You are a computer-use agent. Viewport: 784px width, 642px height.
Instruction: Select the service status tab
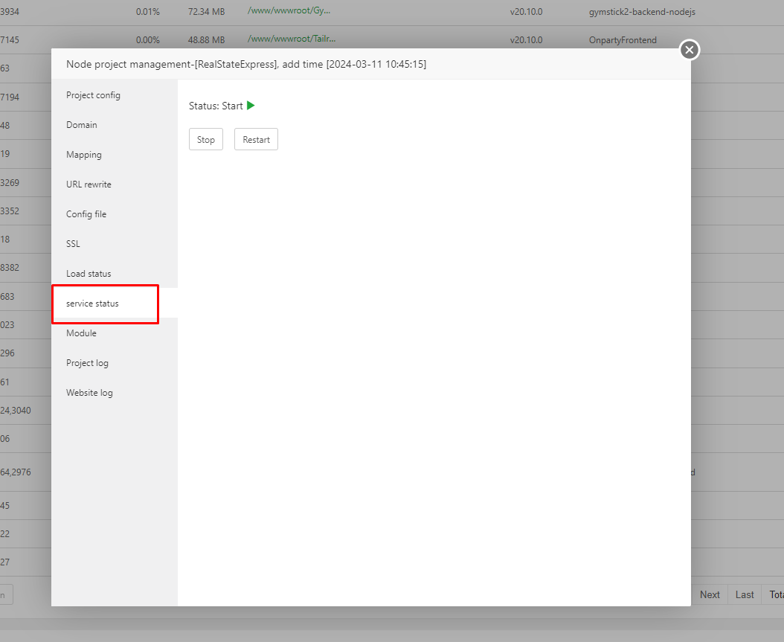pos(114,304)
